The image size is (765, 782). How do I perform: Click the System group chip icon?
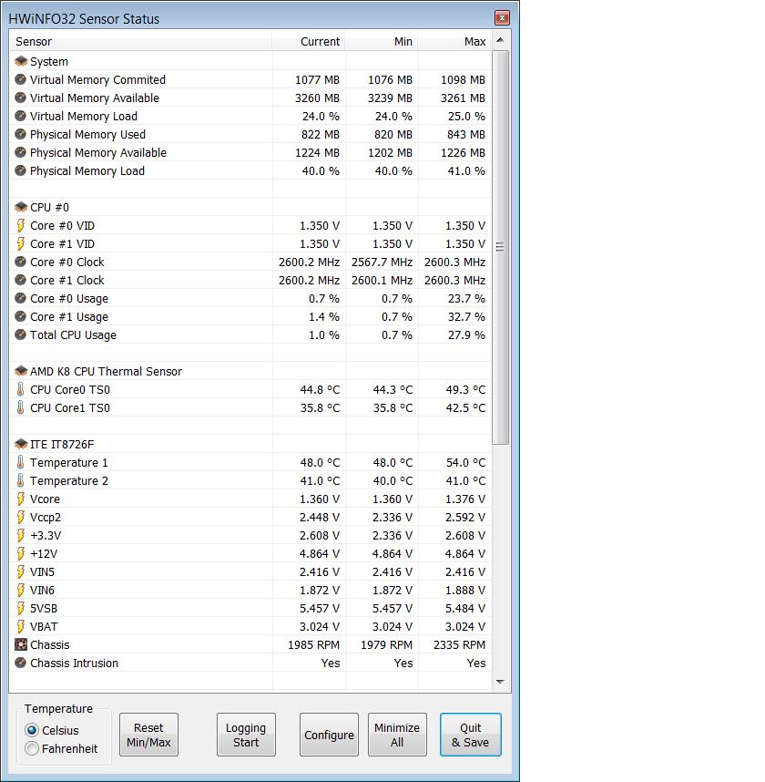(x=20, y=61)
